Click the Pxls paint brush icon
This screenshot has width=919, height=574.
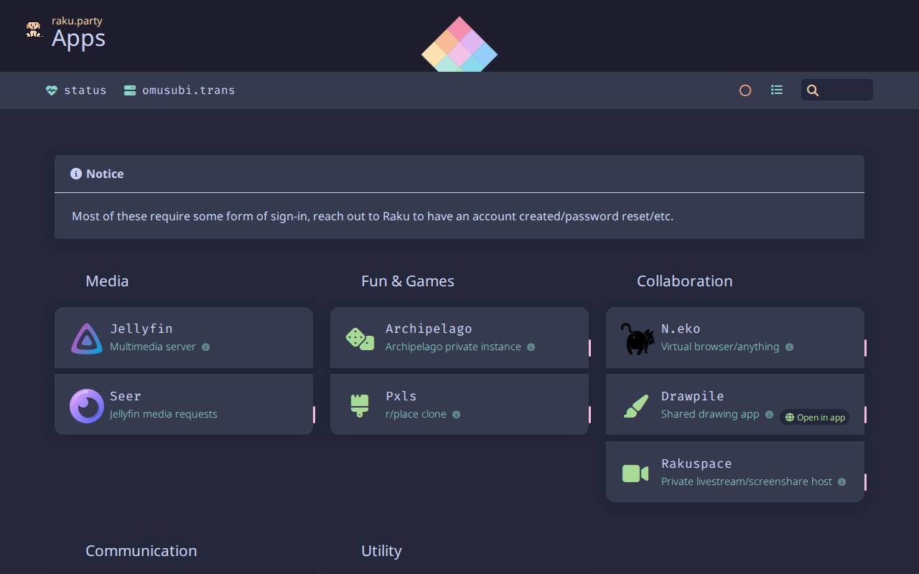point(360,405)
